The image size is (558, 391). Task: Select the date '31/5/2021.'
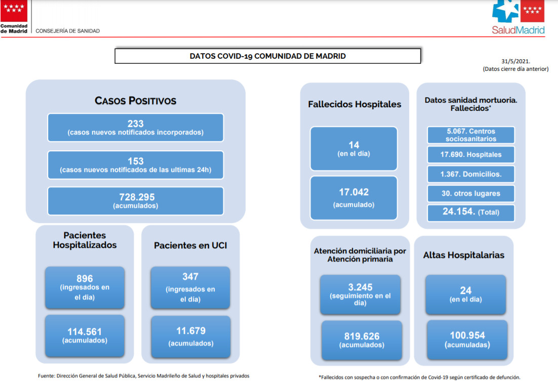(x=515, y=61)
